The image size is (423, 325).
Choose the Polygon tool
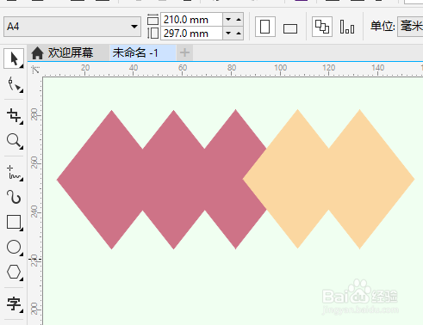click(x=14, y=272)
